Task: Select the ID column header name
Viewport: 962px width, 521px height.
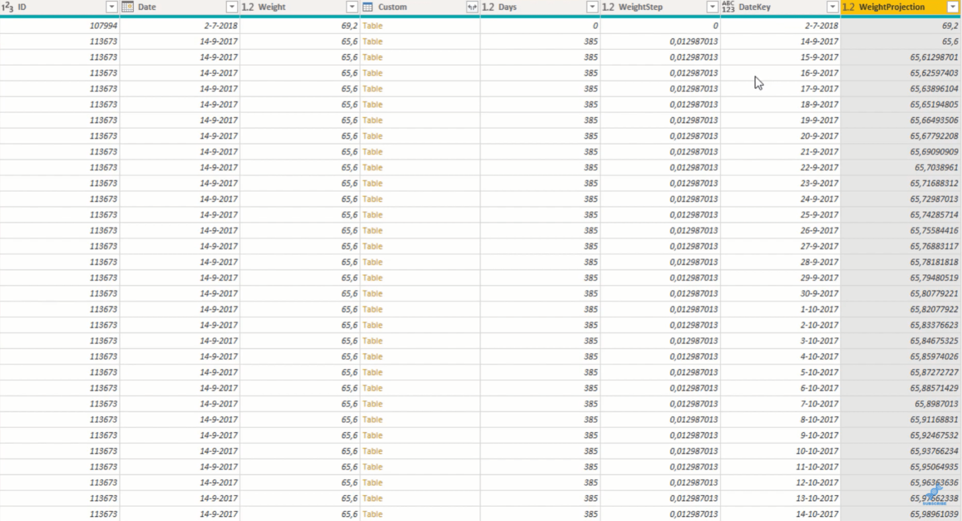Action: [x=22, y=7]
